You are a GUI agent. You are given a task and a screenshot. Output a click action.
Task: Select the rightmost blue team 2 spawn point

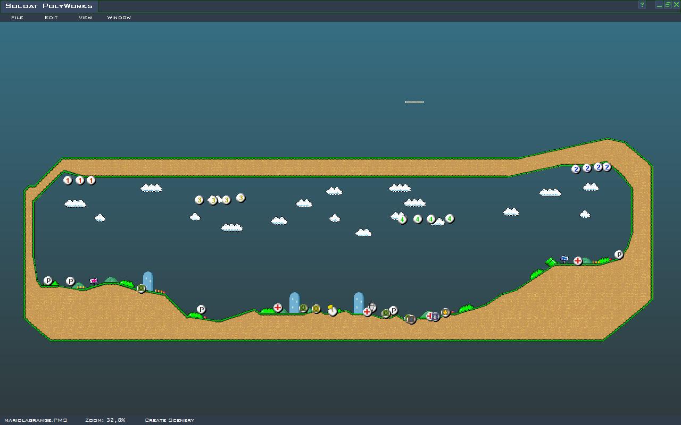(607, 167)
